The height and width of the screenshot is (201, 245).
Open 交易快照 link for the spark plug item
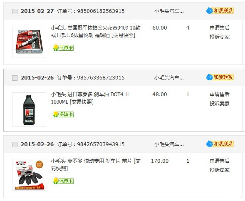[123, 35]
